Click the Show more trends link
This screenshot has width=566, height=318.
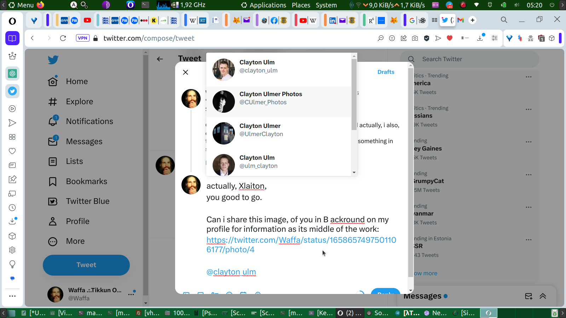425,273
